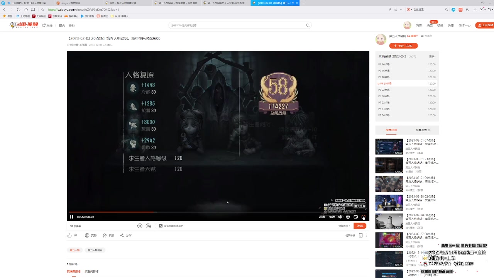
Task: Select playlist item P1 14点场
Action: pyautogui.click(x=407, y=64)
